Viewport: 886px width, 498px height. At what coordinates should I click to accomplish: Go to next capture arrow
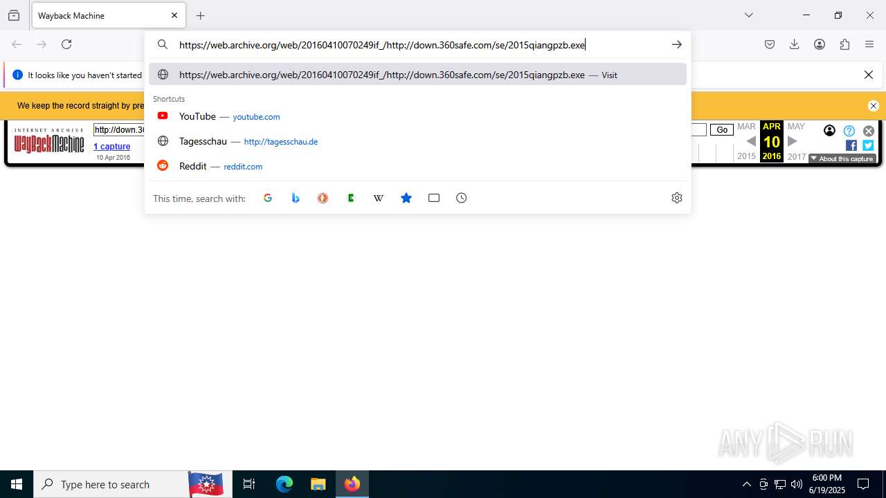(x=793, y=141)
